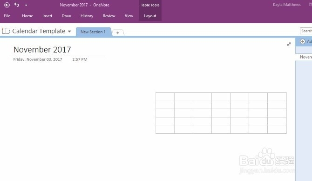
Task: Go to the History tab
Action: click(87, 16)
